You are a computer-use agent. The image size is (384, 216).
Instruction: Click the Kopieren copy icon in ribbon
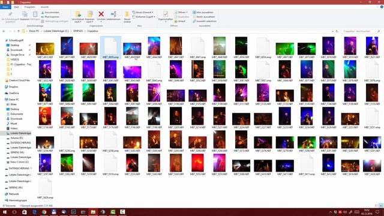[25, 14]
